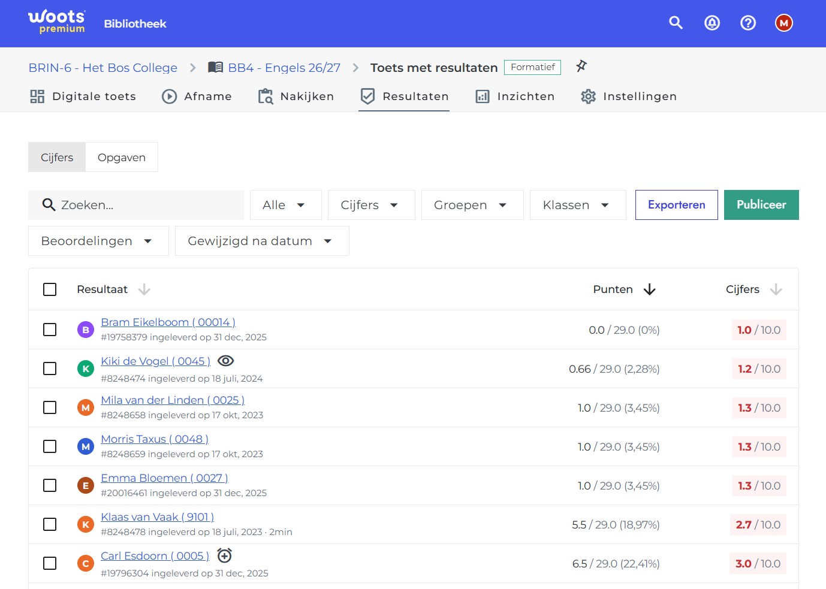Check the box for Bram Eikelboom
The image size is (826, 589).
pyautogui.click(x=50, y=330)
